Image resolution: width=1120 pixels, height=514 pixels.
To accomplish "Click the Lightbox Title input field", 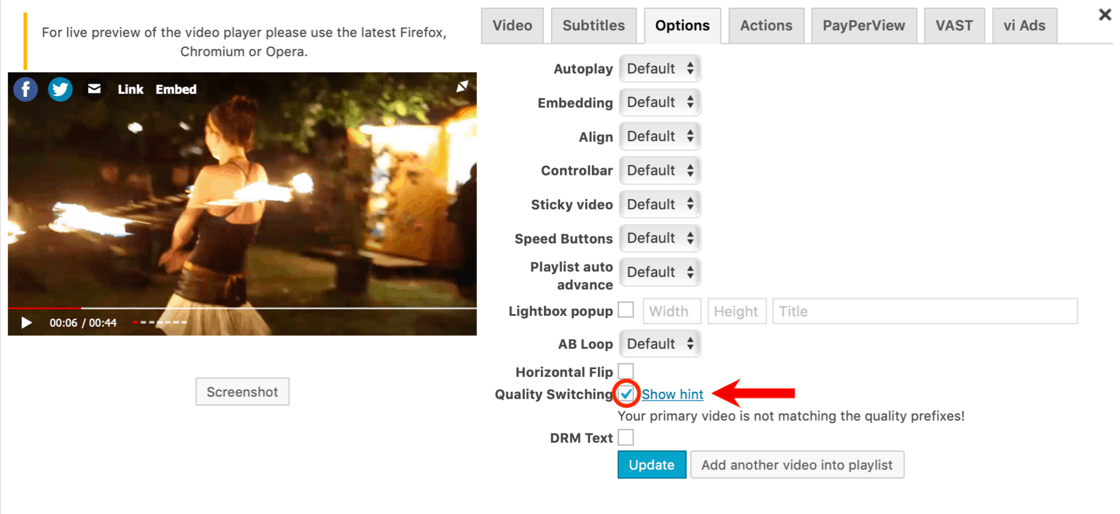I will tap(925, 311).
